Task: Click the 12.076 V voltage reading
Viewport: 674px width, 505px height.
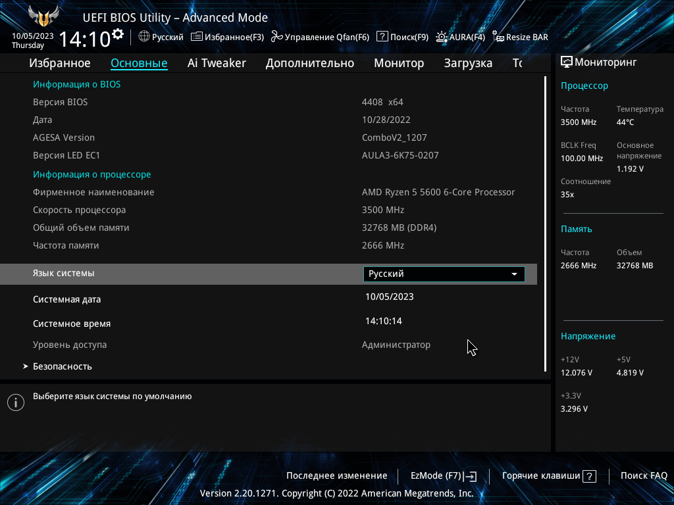Action: (x=577, y=373)
